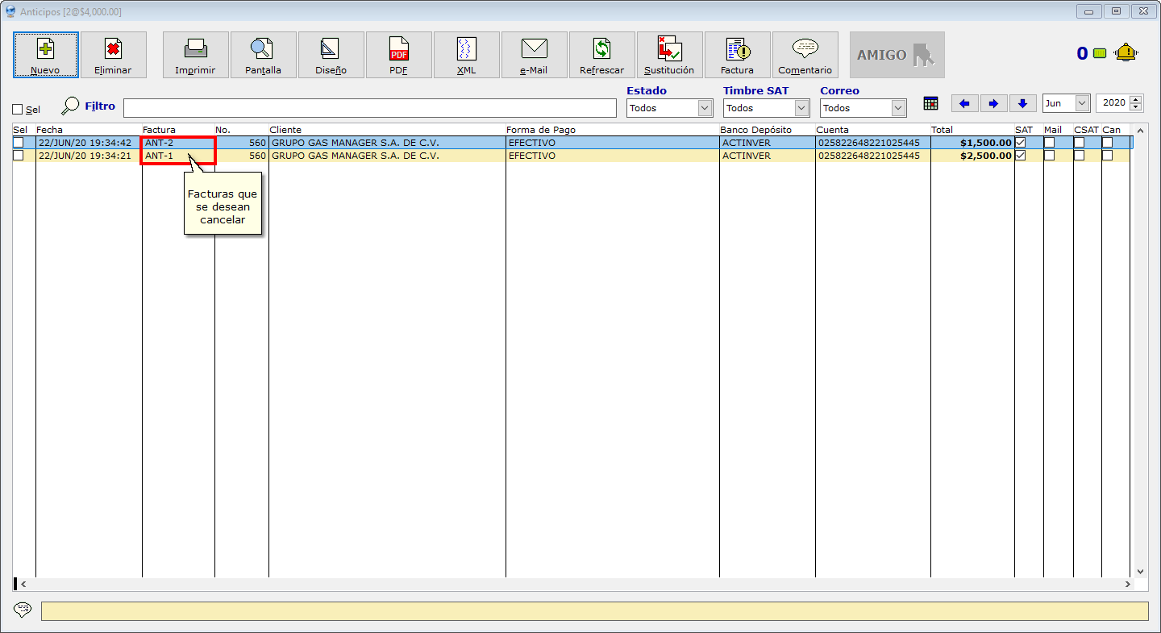Toggle the Sel select-all checkbox
The image size is (1161, 633).
click(18, 109)
